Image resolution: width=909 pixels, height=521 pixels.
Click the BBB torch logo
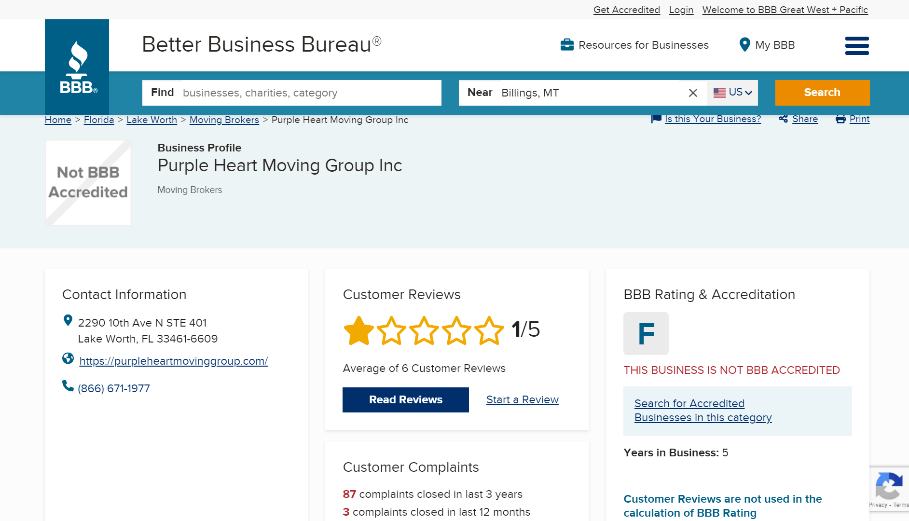pos(77,67)
